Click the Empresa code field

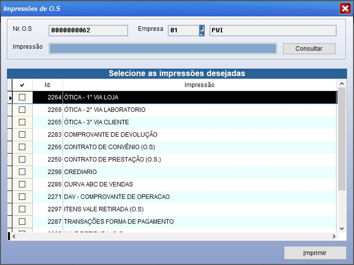point(183,30)
